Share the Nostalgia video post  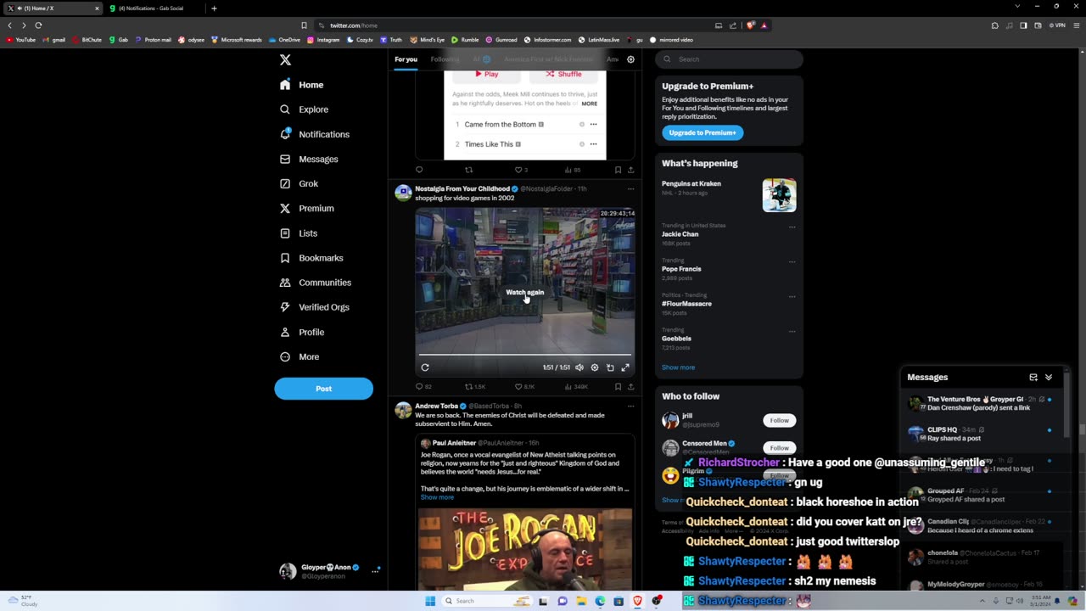(x=630, y=386)
